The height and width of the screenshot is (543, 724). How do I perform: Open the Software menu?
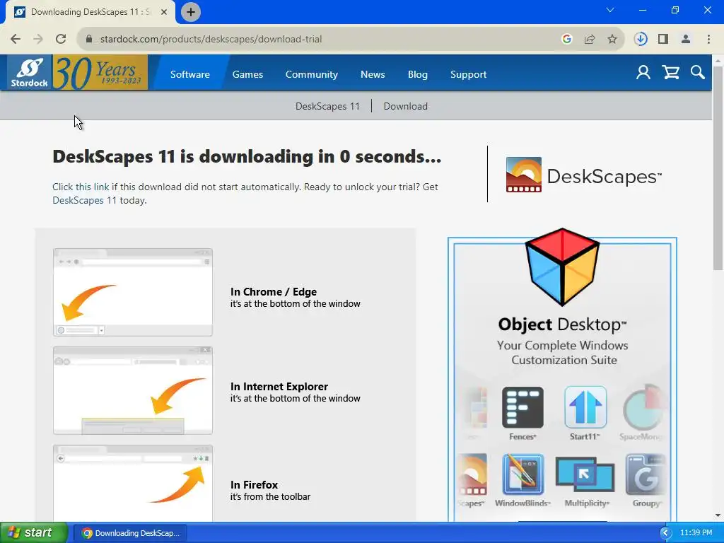[189, 74]
